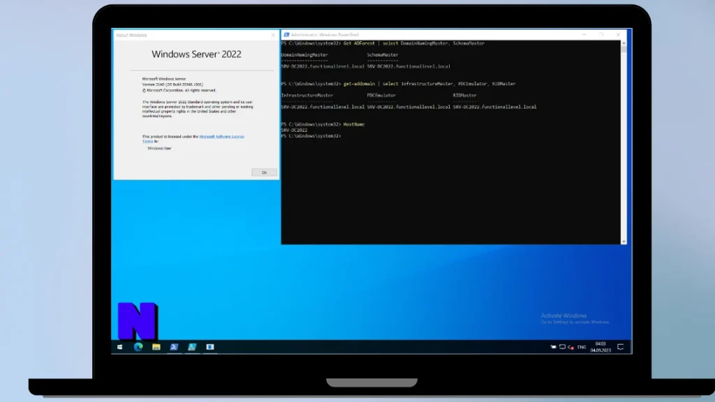Click the DomainNamingMaster column header in output

pyautogui.click(x=304, y=54)
